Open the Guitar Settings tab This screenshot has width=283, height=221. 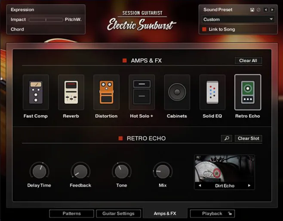click(118, 214)
